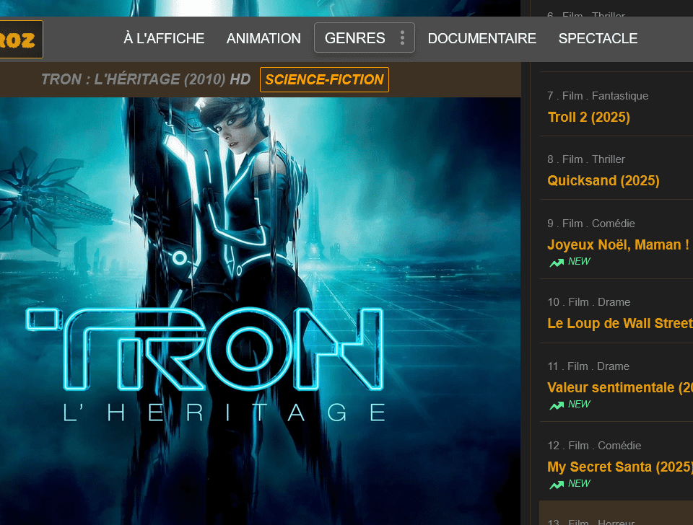
Task: Open Joyeux Noël, Maman ! from the list
Action: point(617,244)
